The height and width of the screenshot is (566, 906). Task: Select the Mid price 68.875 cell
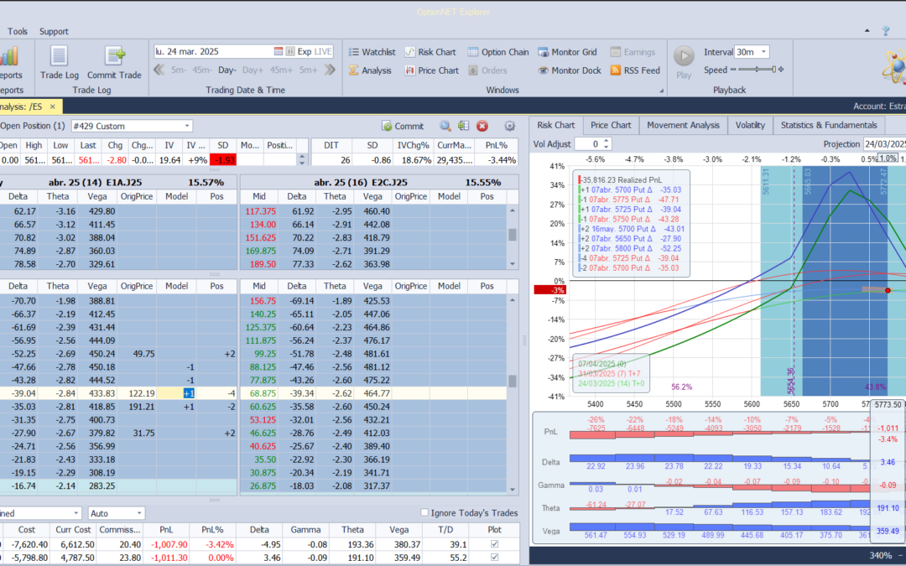259,393
